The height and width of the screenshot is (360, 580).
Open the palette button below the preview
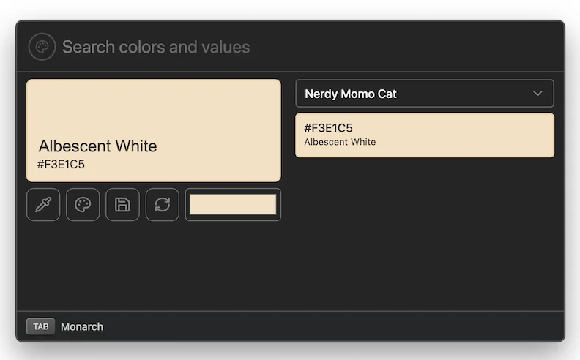[x=83, y=205]
